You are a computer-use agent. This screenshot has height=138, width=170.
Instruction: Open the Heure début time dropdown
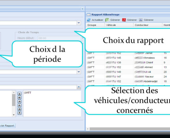point(82,38)
